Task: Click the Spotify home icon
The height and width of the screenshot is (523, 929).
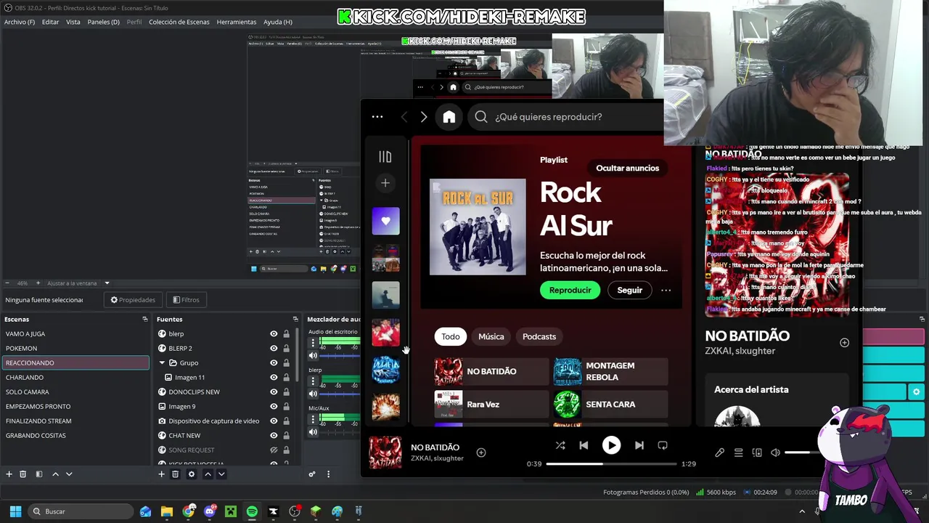Action: [x=449, y=117]
